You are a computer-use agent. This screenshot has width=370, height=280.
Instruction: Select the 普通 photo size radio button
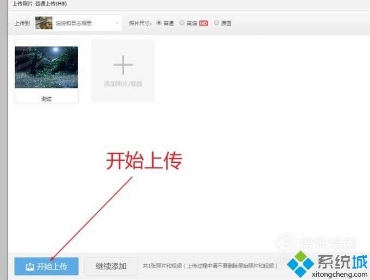coord(159,23)
